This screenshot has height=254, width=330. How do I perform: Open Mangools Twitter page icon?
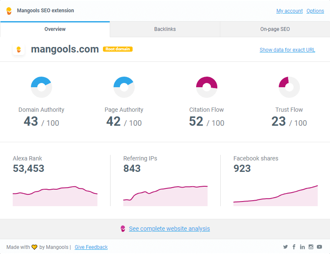286,247
